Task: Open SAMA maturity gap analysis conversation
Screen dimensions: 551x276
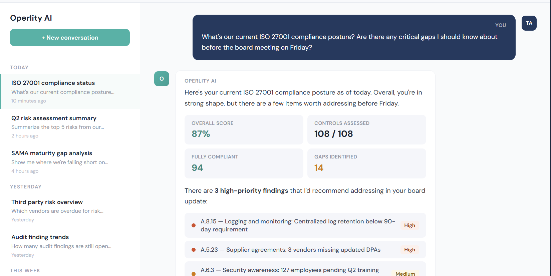Action: 70,162
